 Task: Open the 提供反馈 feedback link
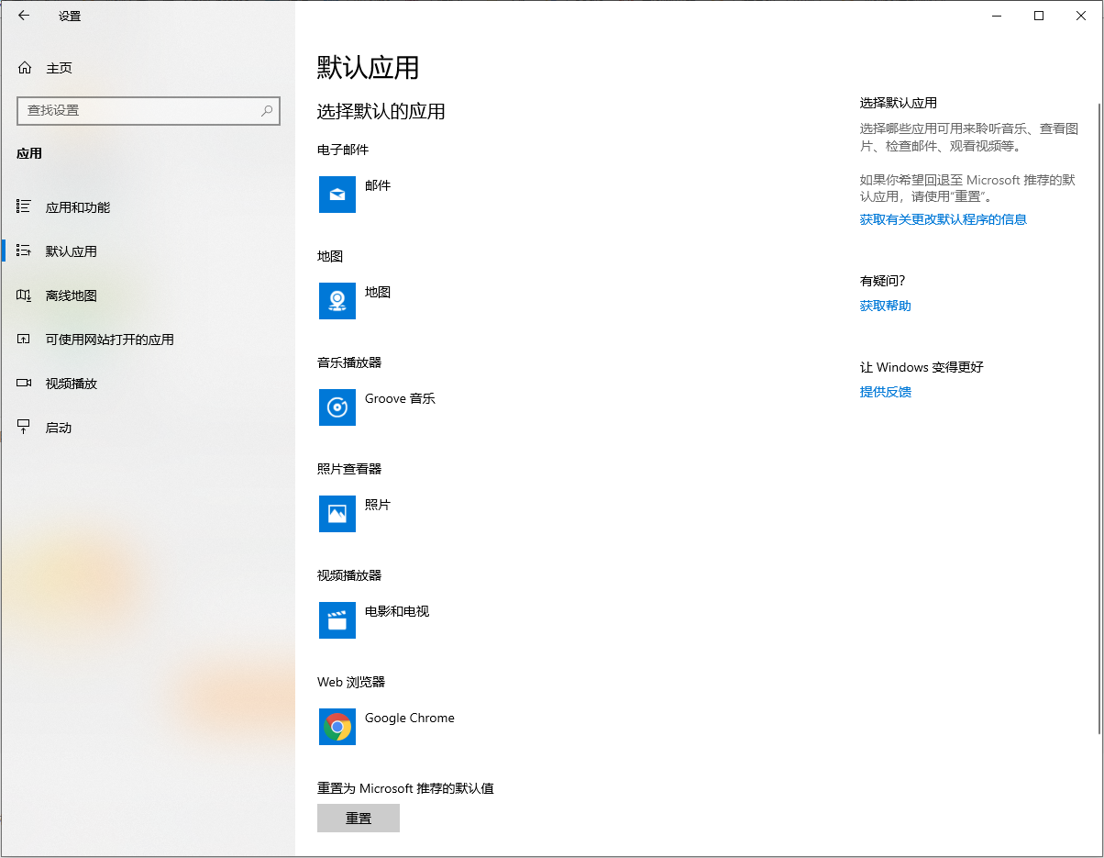885,392
